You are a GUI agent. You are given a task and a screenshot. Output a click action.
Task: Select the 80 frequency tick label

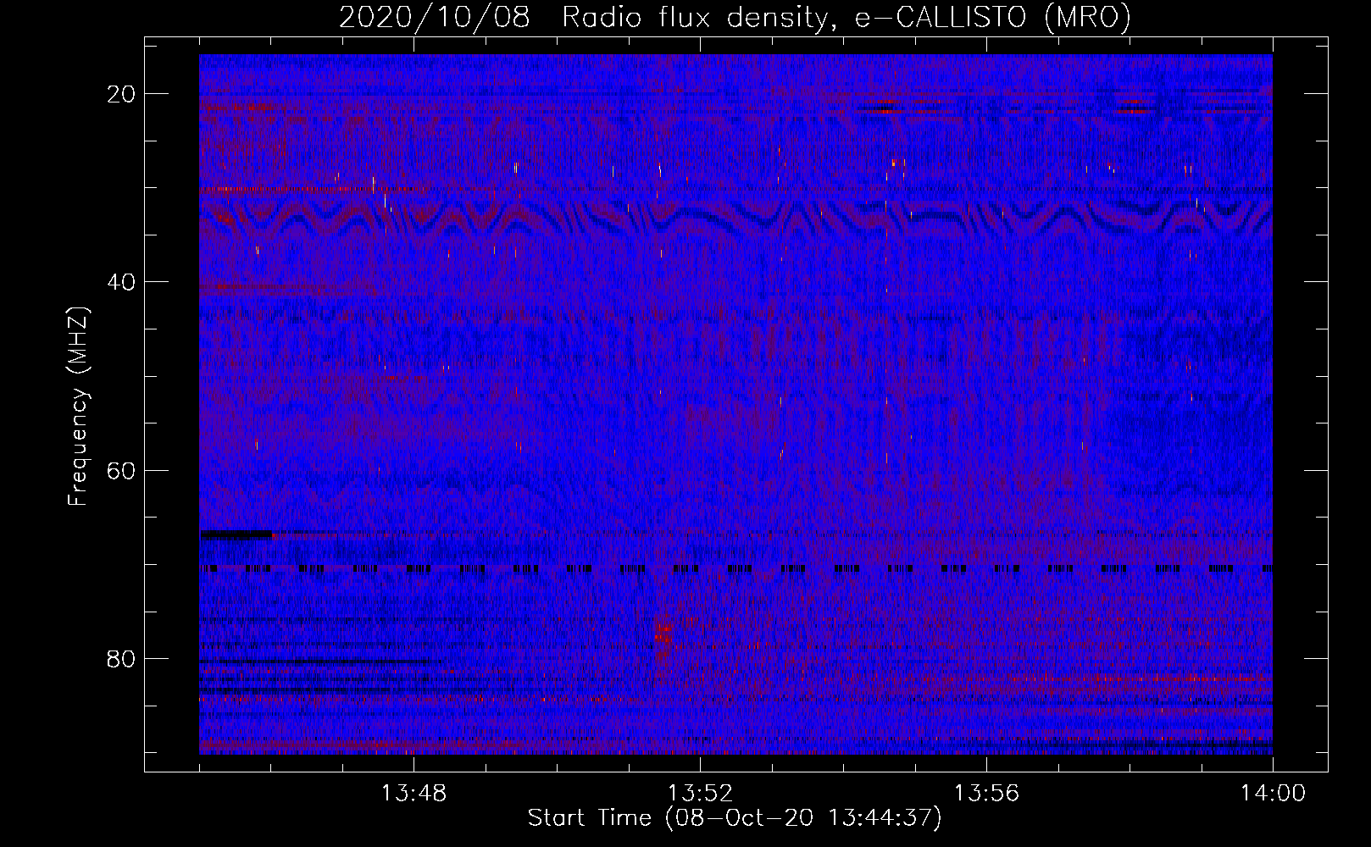click(121, 659)
